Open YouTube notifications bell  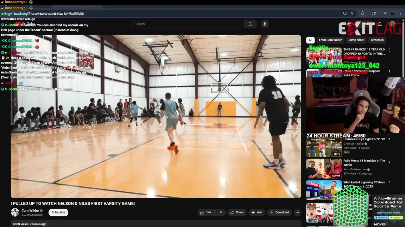click(380, 24)
